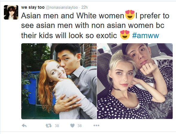The width and height of the screenshot is (176, 134).
Task: Click the tweet's first line 'Asian men and White women'
Action: (x=72, y=16)
